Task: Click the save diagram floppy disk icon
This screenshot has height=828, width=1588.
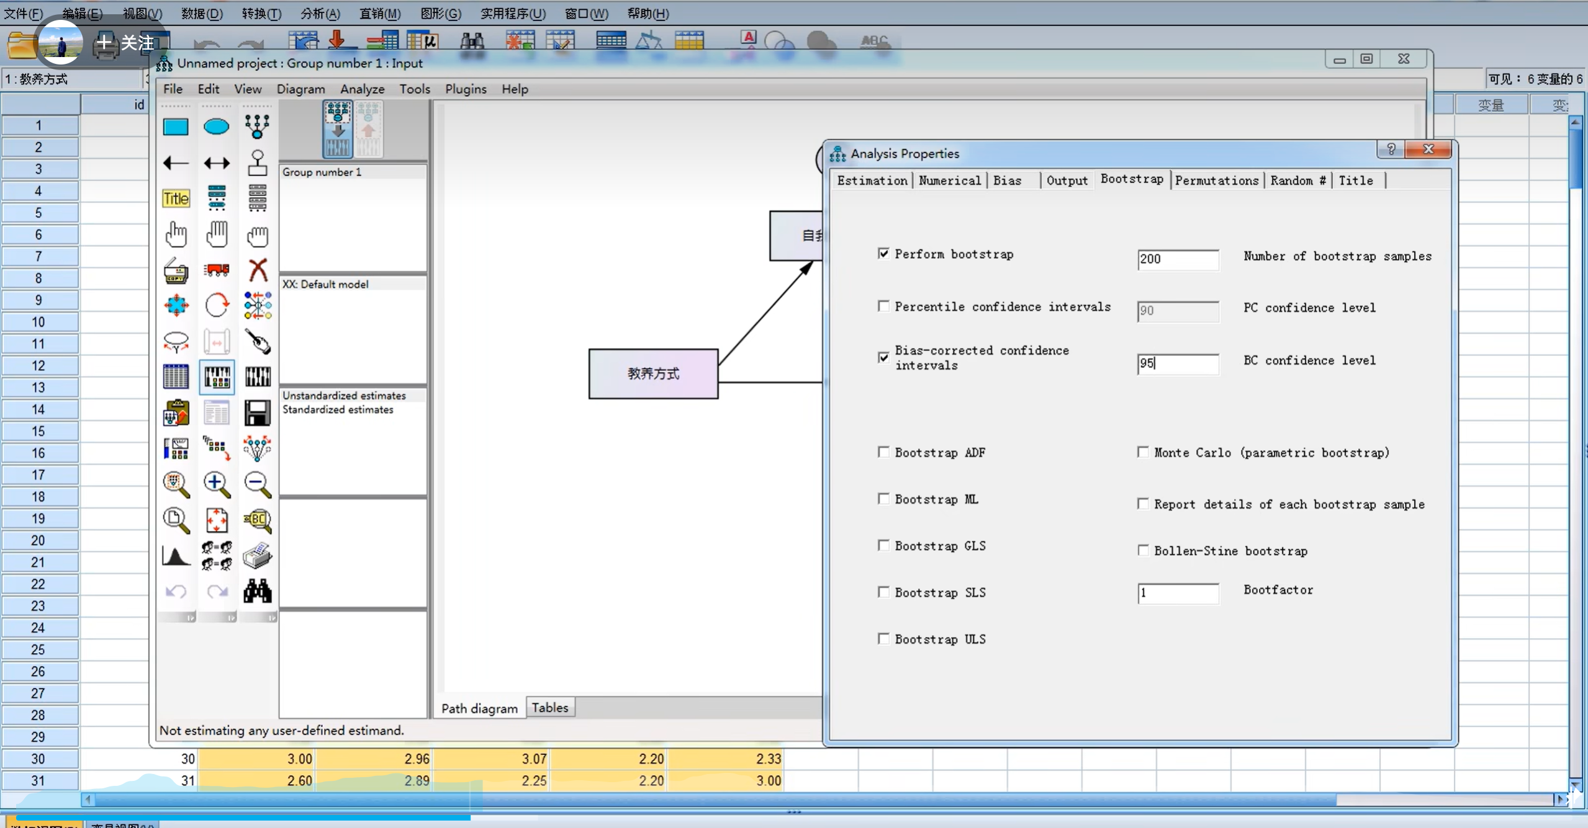Action: pyautogui.click(x=258, y=413)
